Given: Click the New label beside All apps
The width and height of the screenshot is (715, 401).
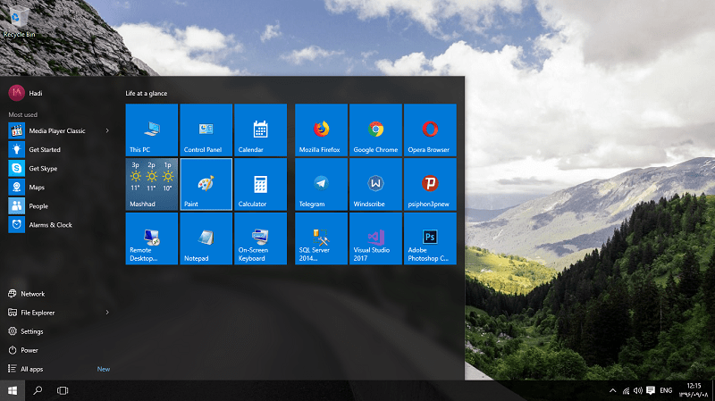Looking at the screenshot, I should 104,369.
